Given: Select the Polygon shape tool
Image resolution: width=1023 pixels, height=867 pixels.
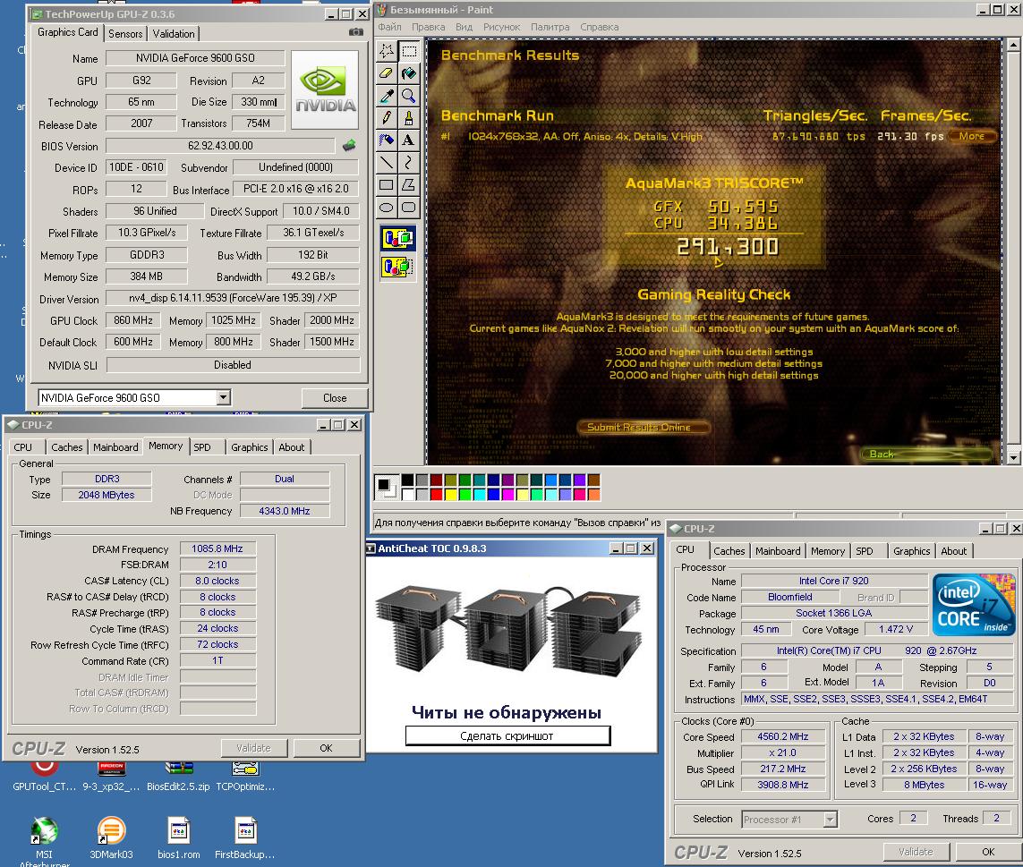Looking at the screenshot, I should coord(409,184).
